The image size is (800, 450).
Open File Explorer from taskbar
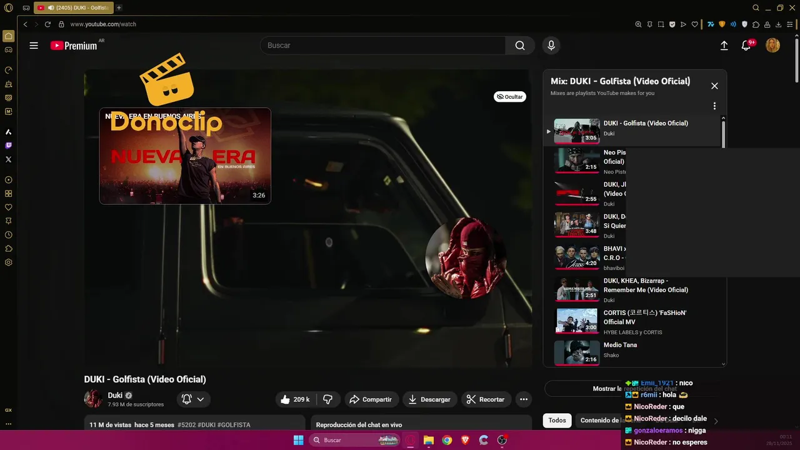click(x=429, y=440)
